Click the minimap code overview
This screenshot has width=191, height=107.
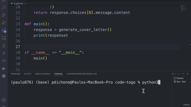tap(183, 8)
